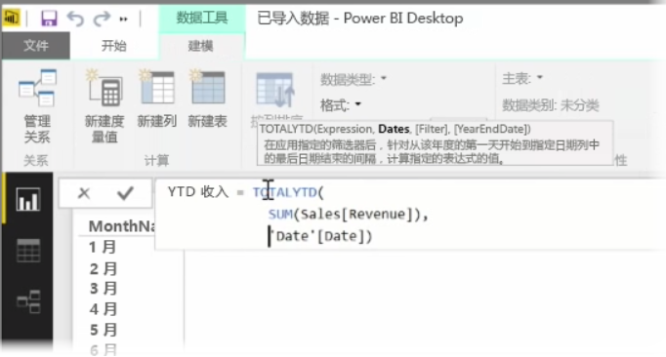Click the TOTALYTD syntax tooltip signature

click(395, 129)
